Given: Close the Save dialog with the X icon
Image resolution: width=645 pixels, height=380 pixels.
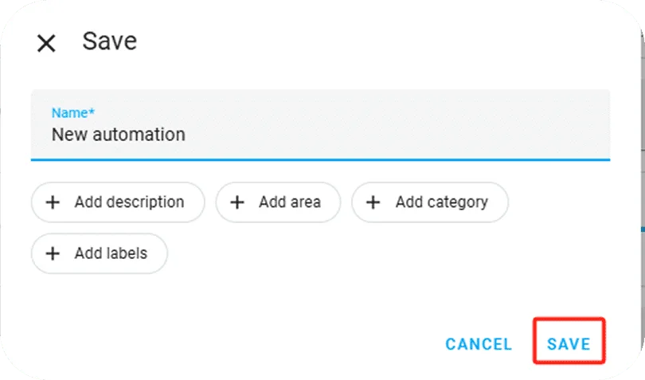Looking at the screenshot, I should (x=46, y=43).
